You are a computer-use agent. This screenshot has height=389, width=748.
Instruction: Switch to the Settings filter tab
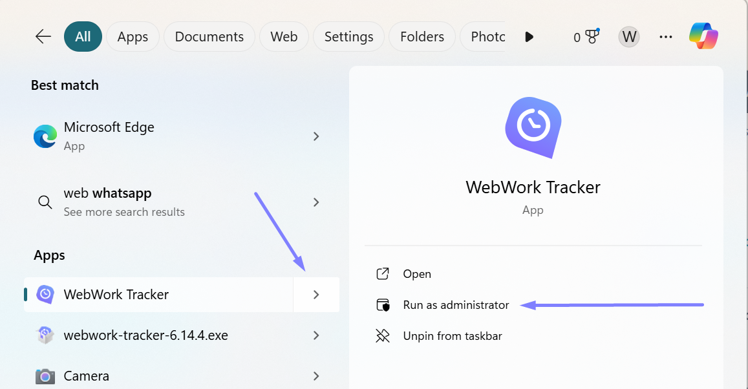[348, 37]
